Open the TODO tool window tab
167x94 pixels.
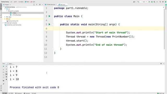11,93
